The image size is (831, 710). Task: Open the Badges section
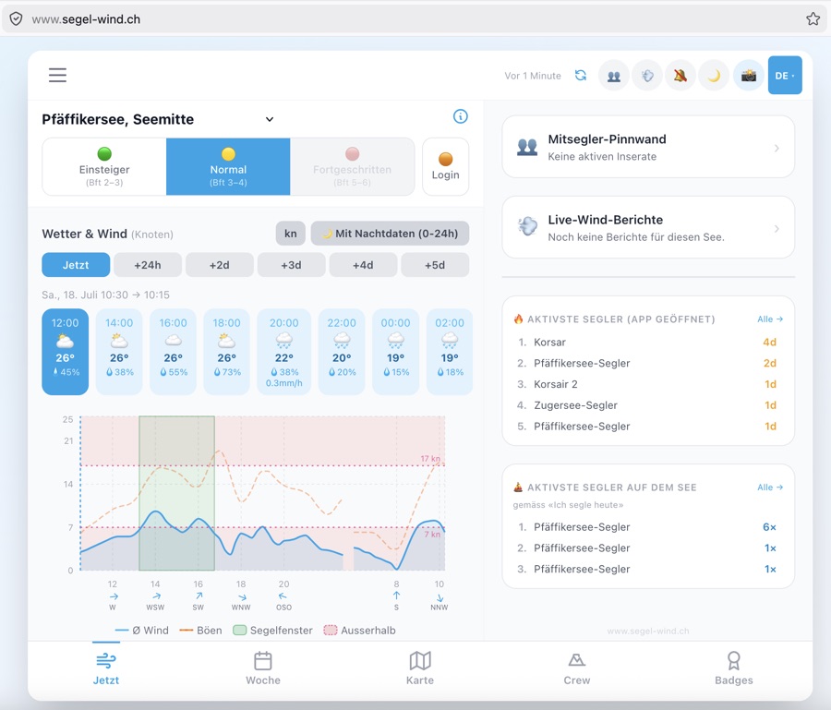pos(733,668)
